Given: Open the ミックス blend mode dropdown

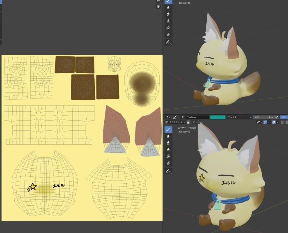Looking at the screenshot, I should [x=239, y=117].
